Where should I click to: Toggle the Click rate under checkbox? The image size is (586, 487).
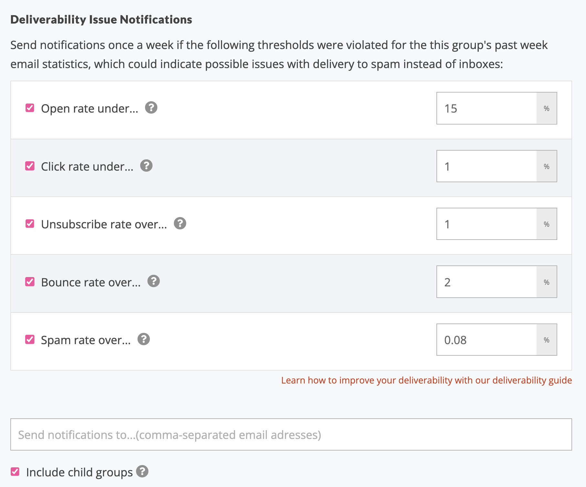[x=30, y=166]
